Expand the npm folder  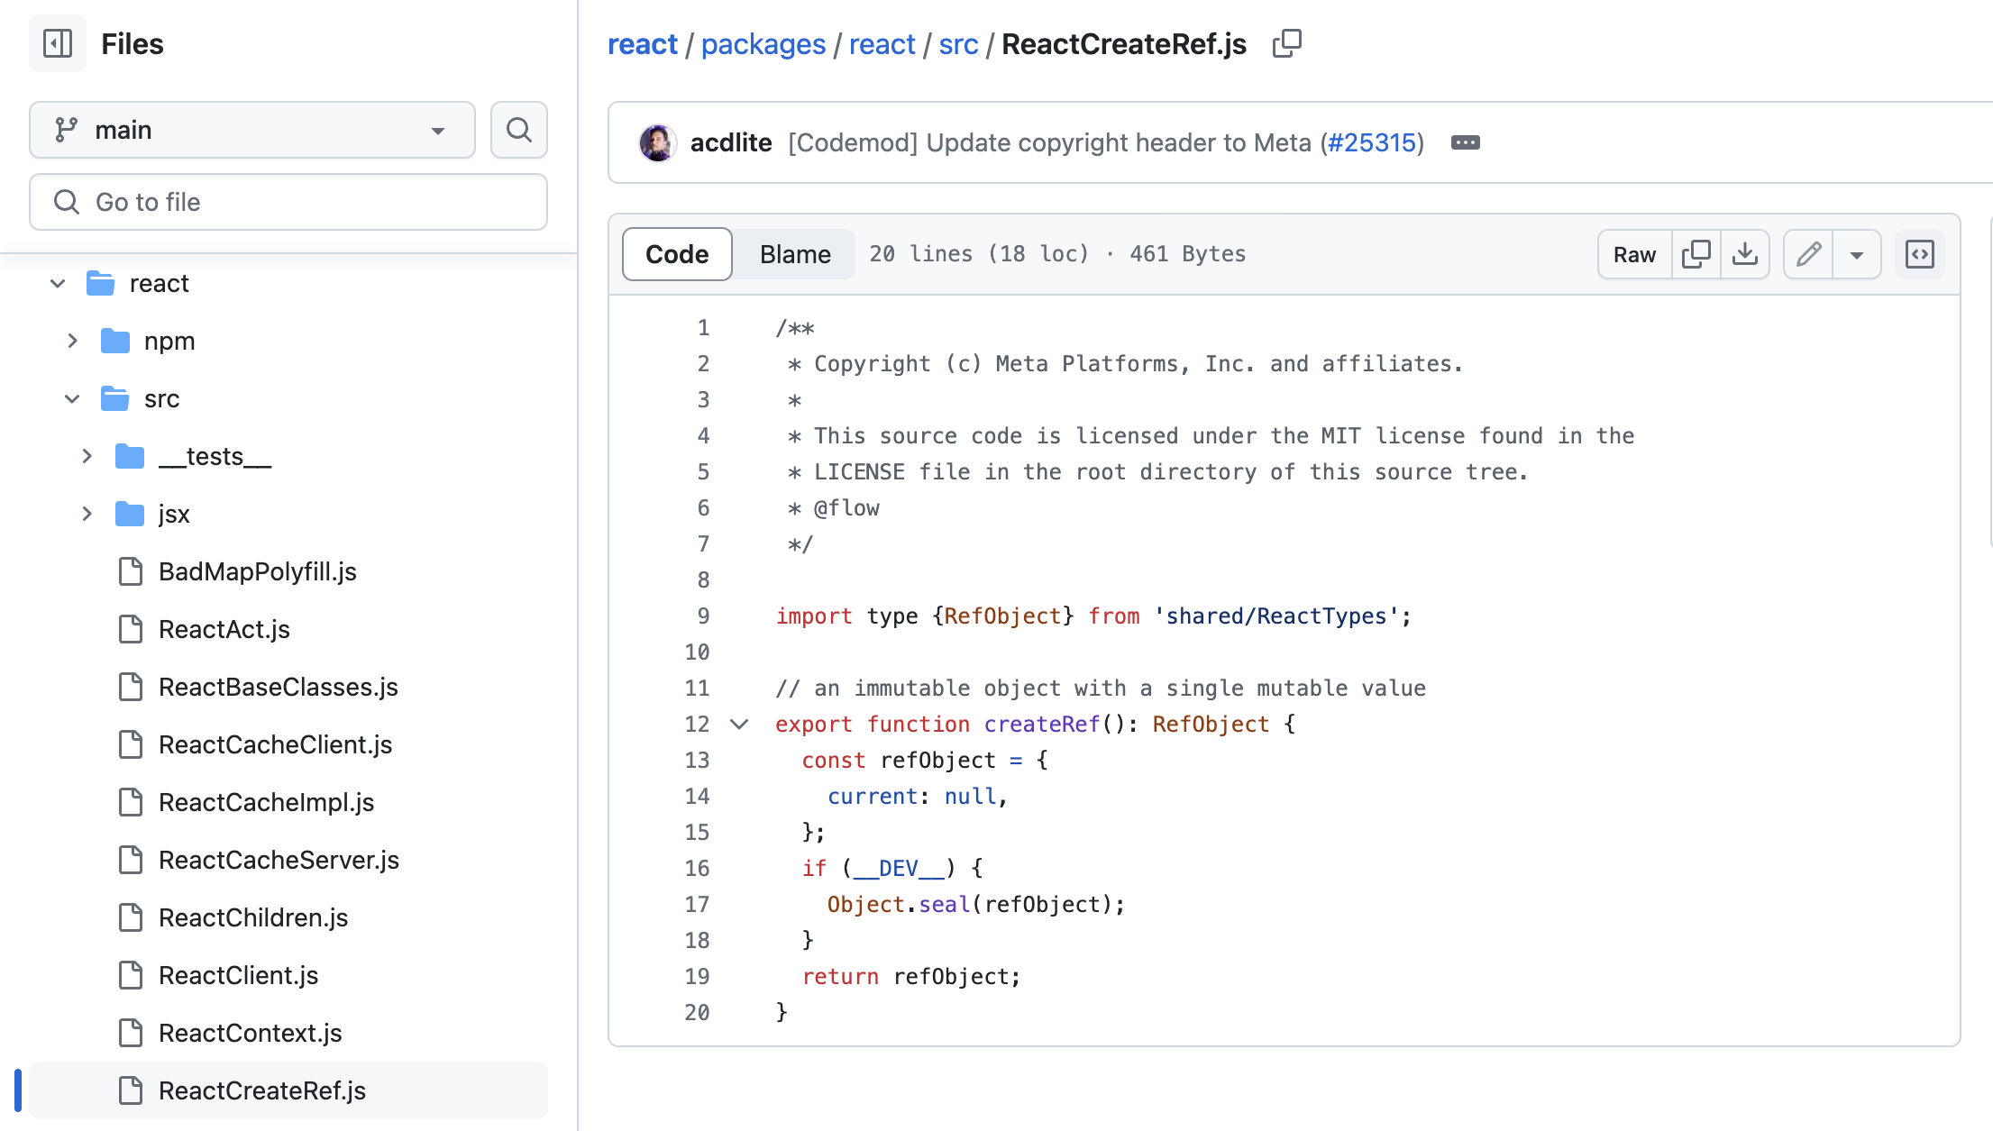click(72, 341)
